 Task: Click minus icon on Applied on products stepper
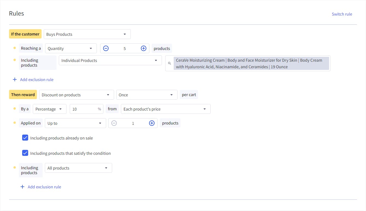(114, 123)
